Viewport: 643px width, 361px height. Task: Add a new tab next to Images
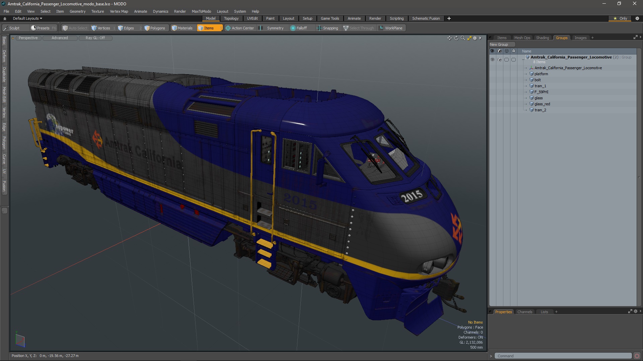[x=592, y=38]
